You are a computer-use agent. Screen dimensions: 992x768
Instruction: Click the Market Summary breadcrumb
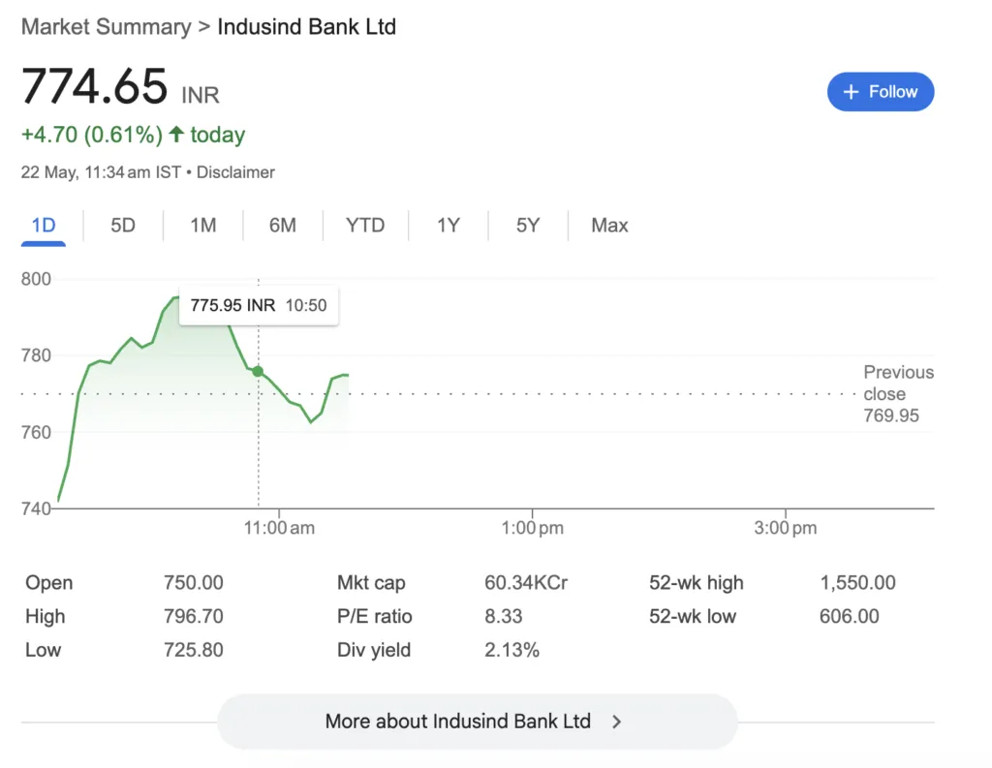(106, 26)
